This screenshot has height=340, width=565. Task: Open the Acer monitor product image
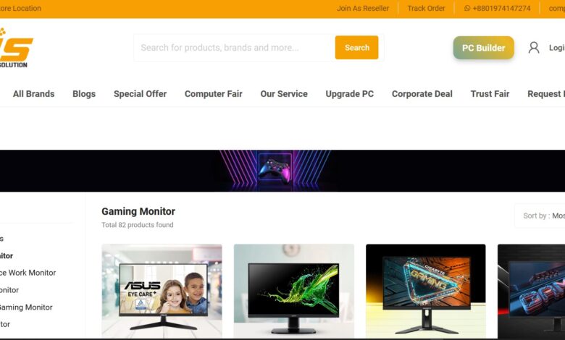pyautogui.click(x=293, y=291)
